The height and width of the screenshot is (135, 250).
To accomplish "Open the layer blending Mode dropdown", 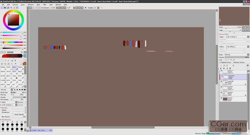I will (236, 55).
